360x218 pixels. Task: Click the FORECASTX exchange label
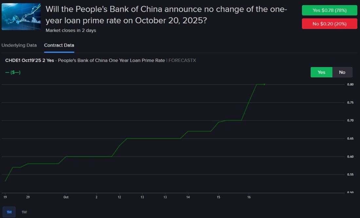(x=182, y=60)
